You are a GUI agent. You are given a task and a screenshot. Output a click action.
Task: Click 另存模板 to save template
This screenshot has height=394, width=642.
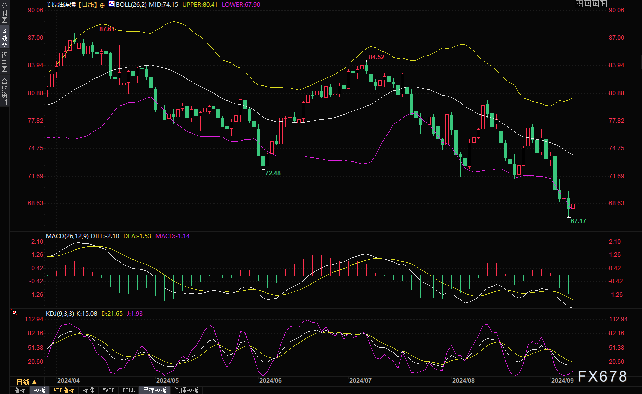pos(154,390)
